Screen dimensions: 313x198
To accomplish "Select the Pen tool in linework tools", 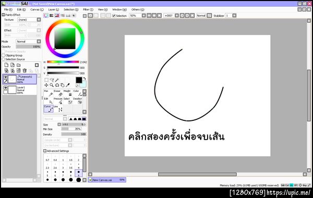I will point(49,93).
